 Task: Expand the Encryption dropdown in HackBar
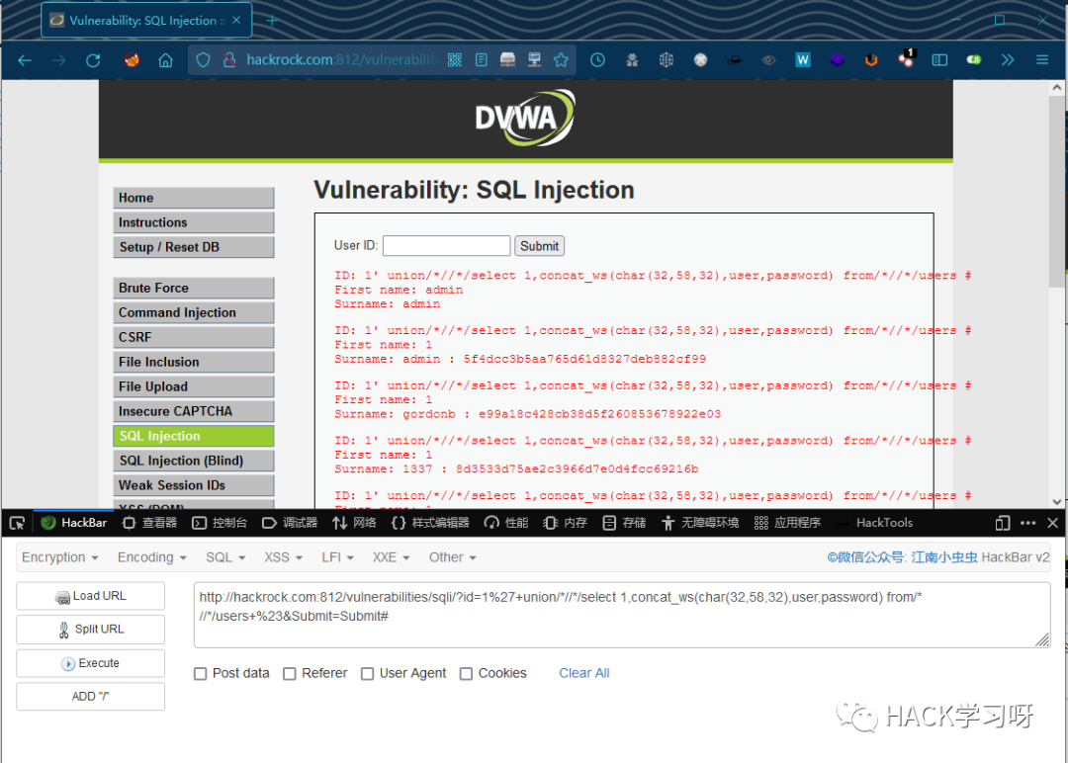tap(60, 557)
